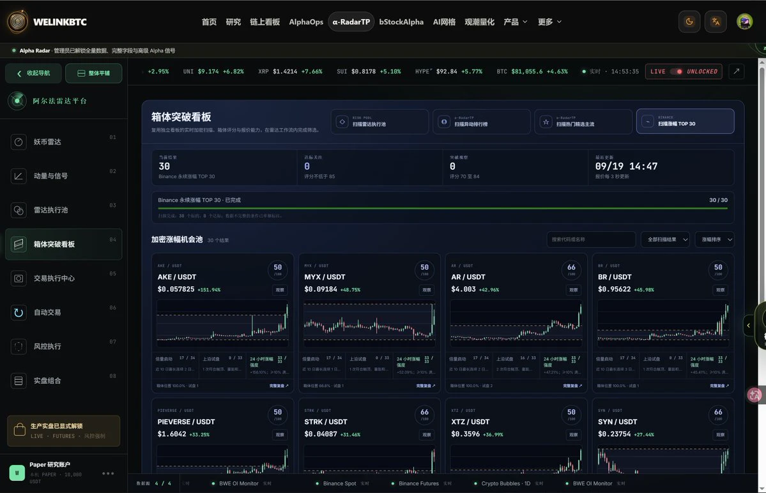Toggle 观察 on AKE / USDT card

[280, 290]
